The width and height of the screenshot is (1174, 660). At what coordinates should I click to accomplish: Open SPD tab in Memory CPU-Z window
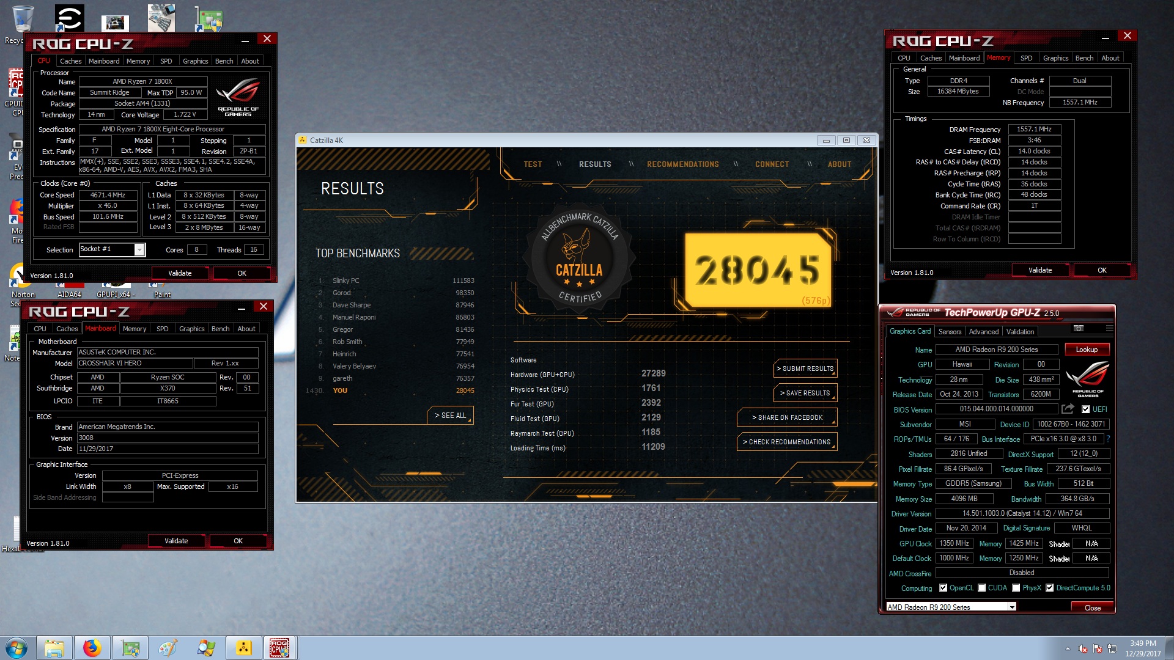coord(1026,58)
